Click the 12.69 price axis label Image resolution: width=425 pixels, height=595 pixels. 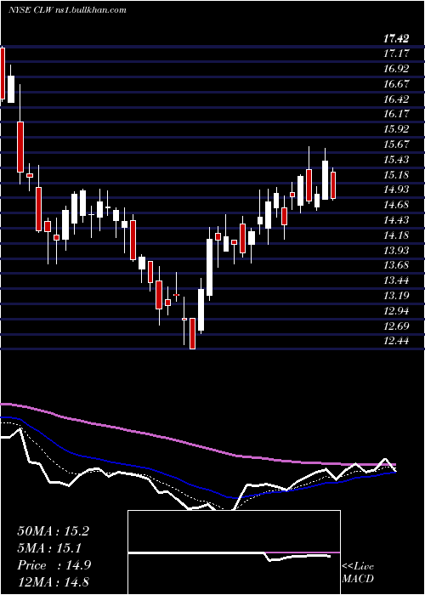pos(396,326)
